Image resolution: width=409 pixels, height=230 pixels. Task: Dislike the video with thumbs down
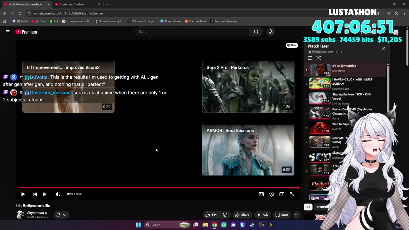pyautogui.click(x=225, y=215)
